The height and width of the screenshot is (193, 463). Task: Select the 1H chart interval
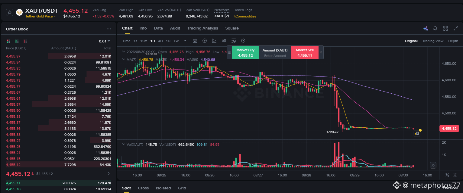tap(153, 41)
